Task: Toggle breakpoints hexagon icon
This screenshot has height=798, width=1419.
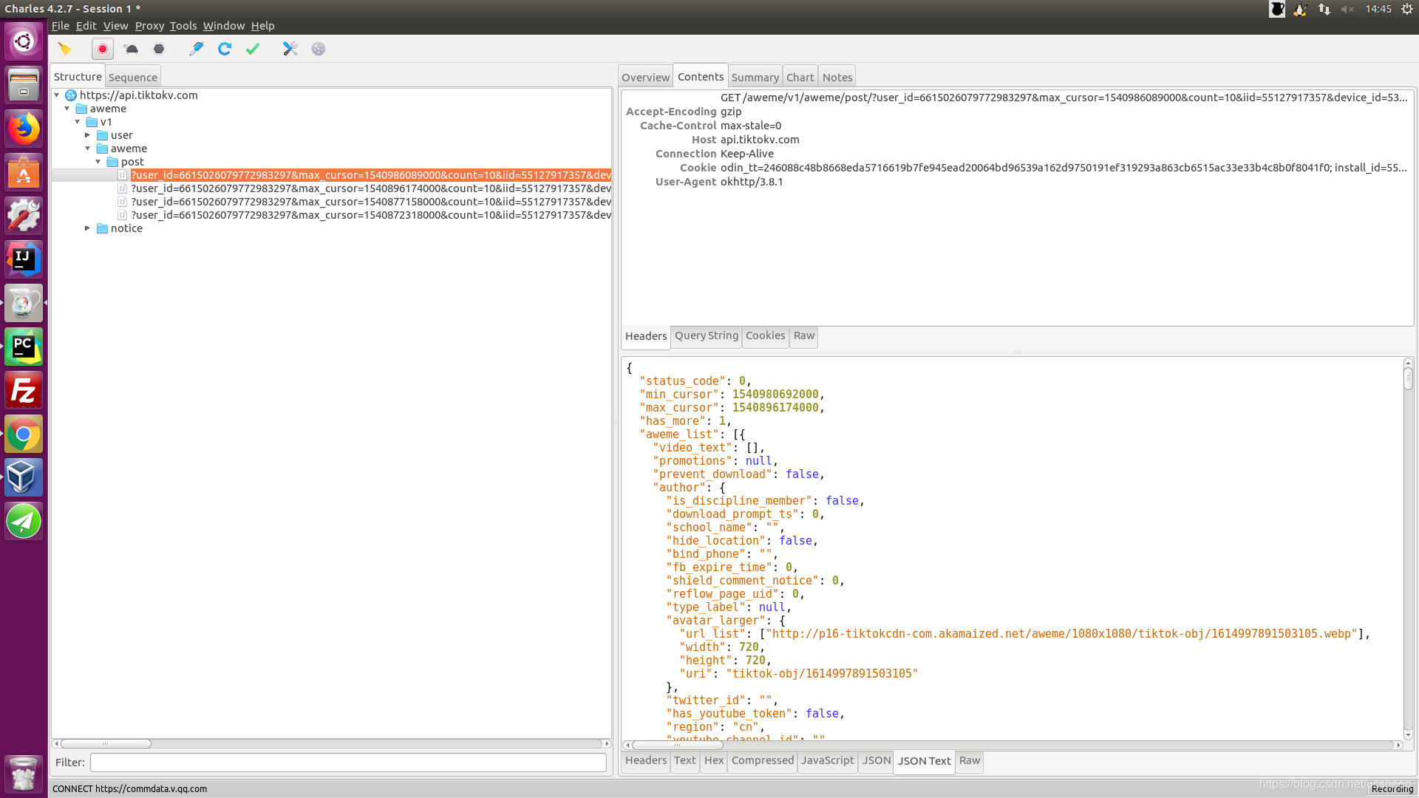Action: 159,49
